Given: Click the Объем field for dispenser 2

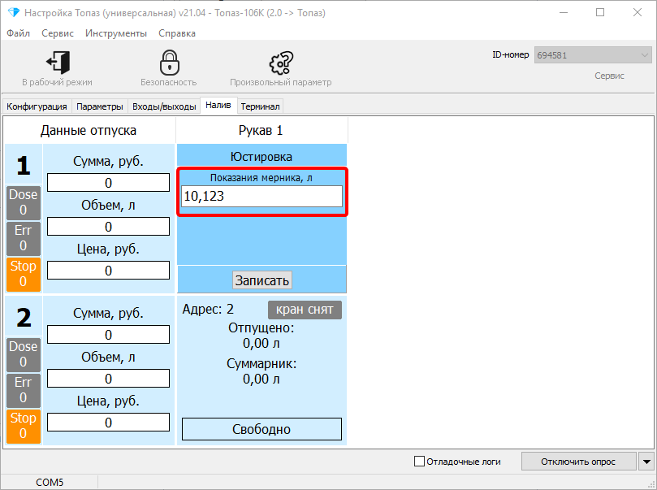Looking at the screenshot, I should tap(109, 379).
